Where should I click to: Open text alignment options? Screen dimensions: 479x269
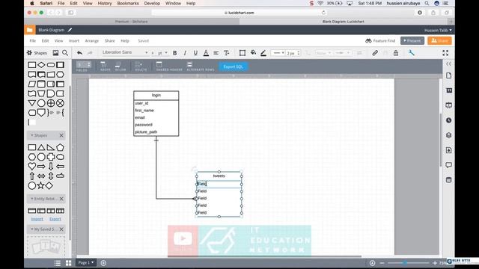click(x=216, y=53)
